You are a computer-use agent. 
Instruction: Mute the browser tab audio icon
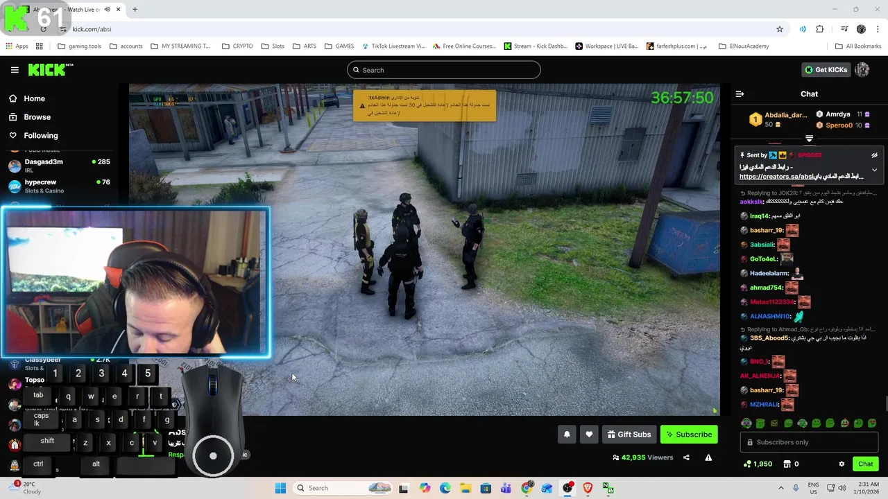107,10
